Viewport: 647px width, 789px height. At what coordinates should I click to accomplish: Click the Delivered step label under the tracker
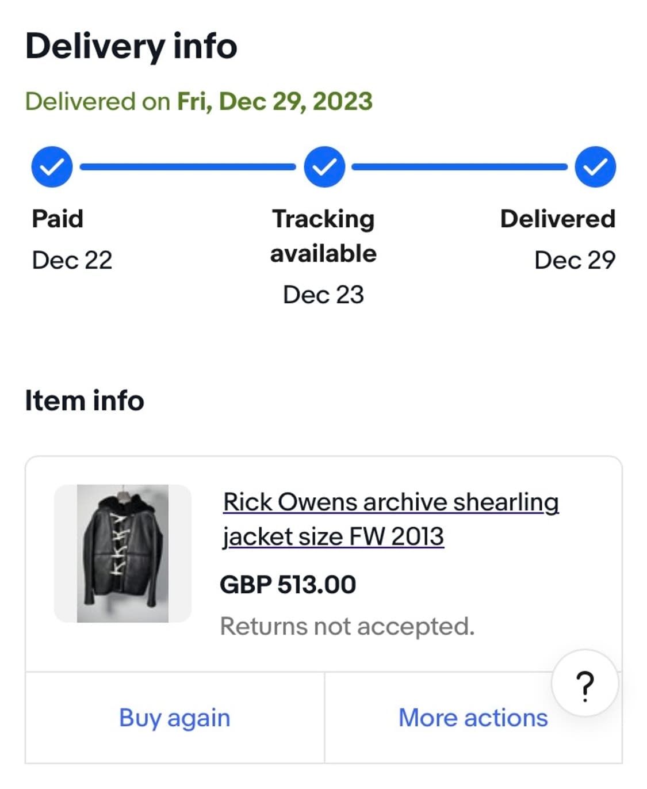pos(557,219)
